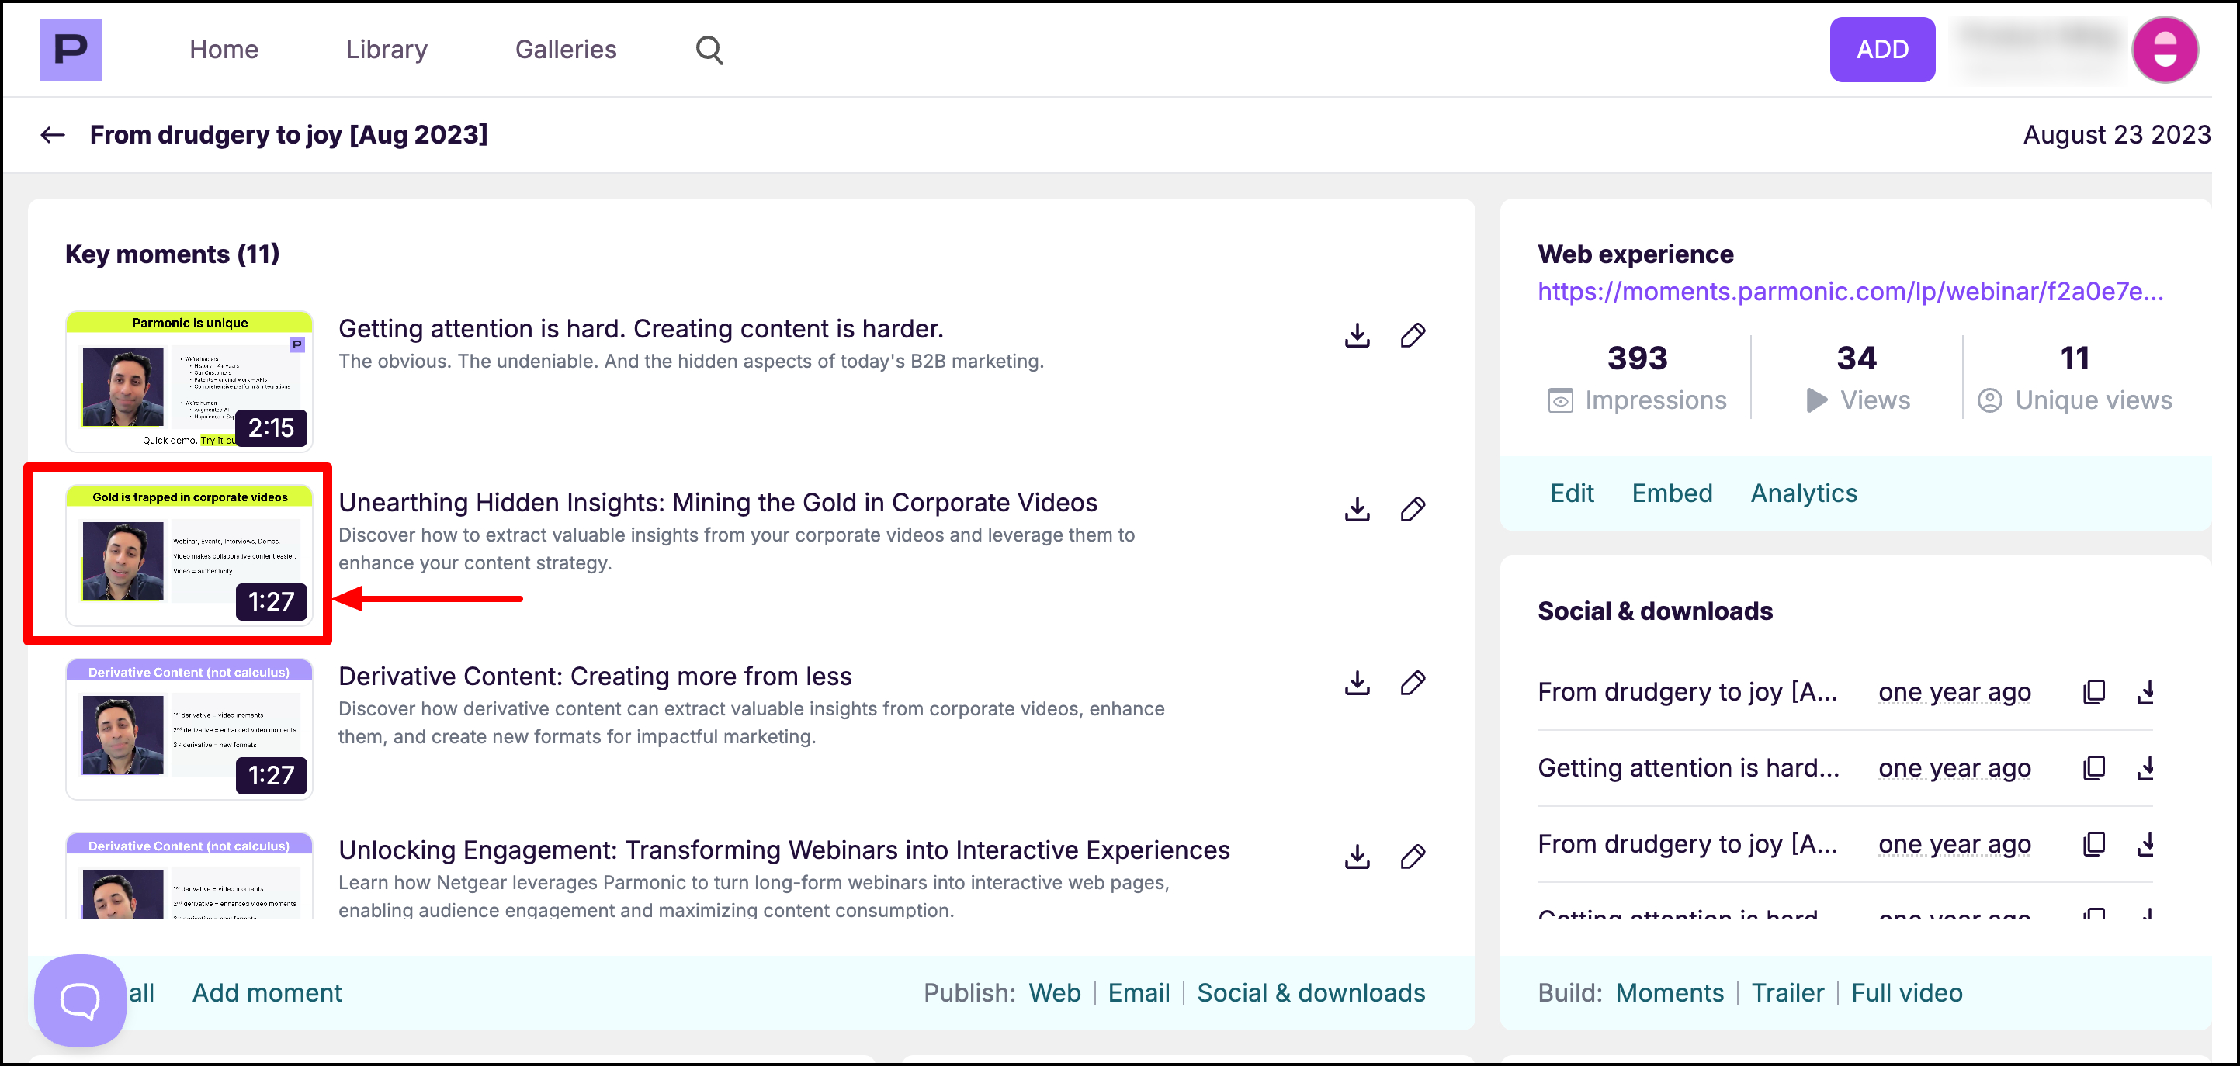Click Embed under Web experience
This screenshot has width=2240, height=1066.
coord(1671,493)
